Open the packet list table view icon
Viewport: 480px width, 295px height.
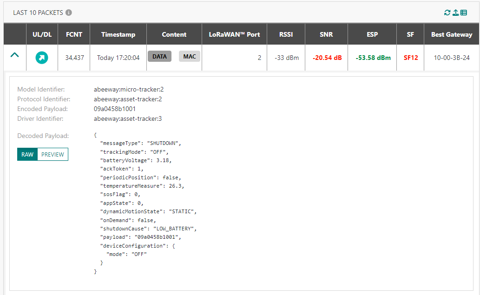[x=463, y=13]
